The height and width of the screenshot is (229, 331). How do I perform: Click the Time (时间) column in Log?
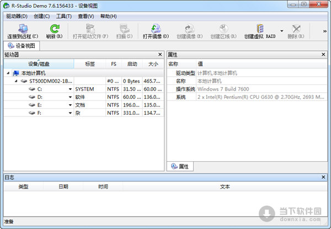tap(103, 187)
